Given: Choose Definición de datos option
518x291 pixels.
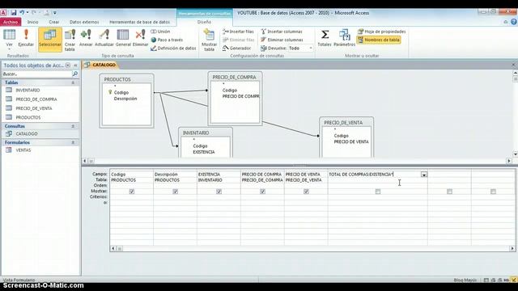Looking at the screenshot, I should click(x=173, y=48).
